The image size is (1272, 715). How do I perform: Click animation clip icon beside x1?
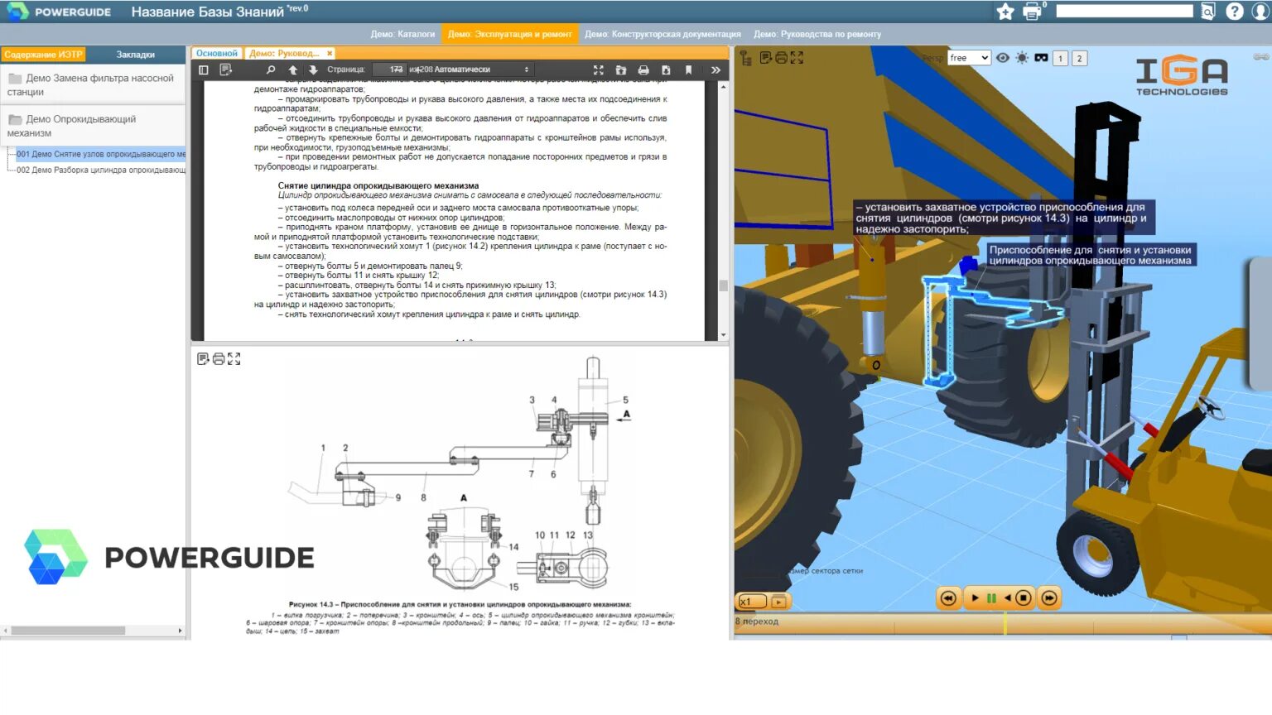pyautogui.click(x=778, y=602)
